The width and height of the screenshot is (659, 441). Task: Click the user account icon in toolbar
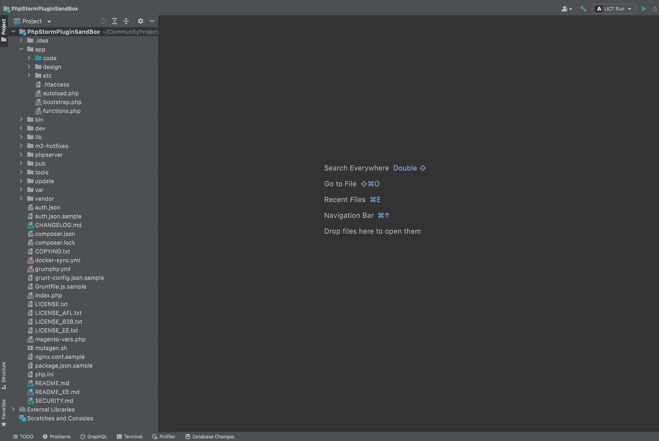(566, 9)
